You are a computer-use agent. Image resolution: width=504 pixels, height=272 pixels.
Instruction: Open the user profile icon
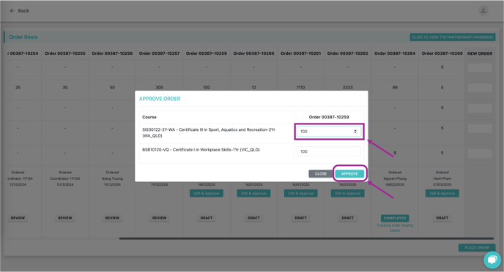click(483, 10)
